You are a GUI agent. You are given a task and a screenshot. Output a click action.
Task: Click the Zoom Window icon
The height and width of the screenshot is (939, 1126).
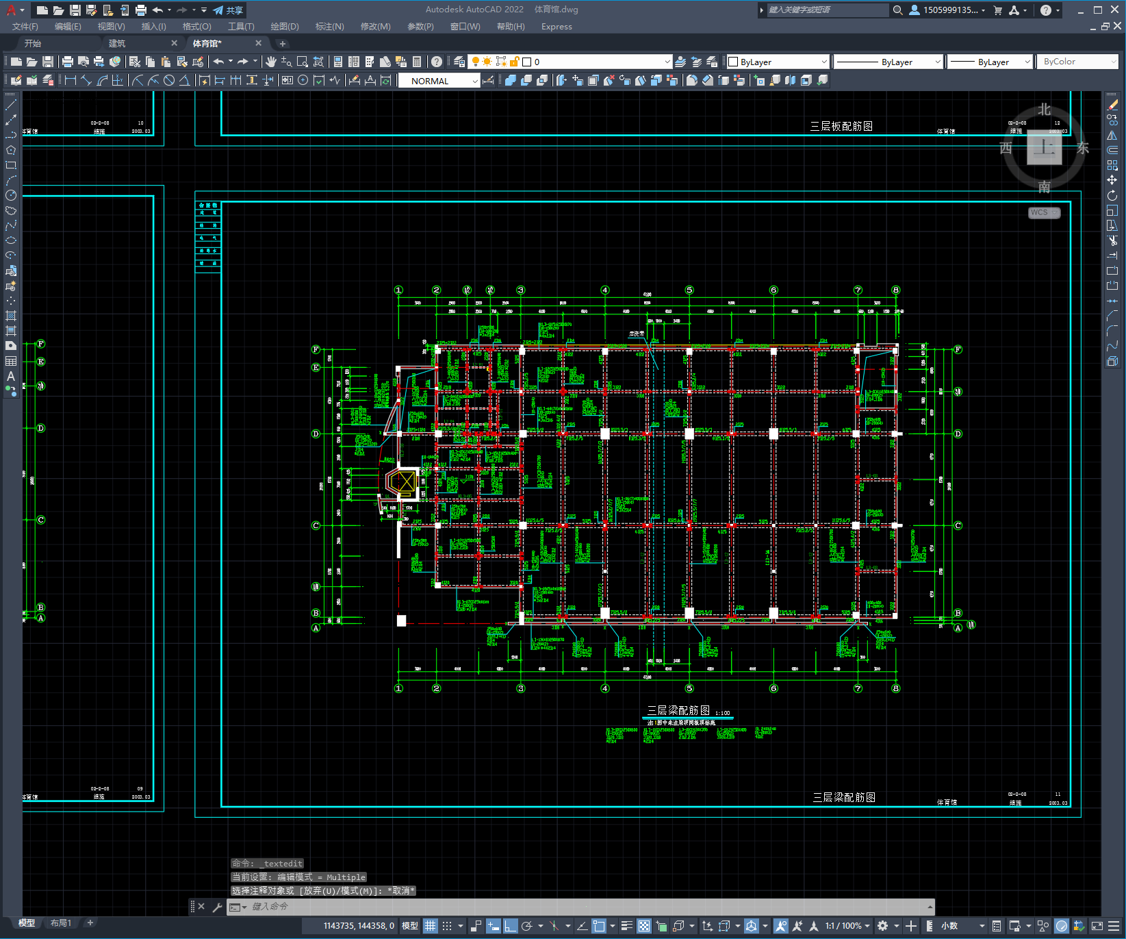coord(303,62)
